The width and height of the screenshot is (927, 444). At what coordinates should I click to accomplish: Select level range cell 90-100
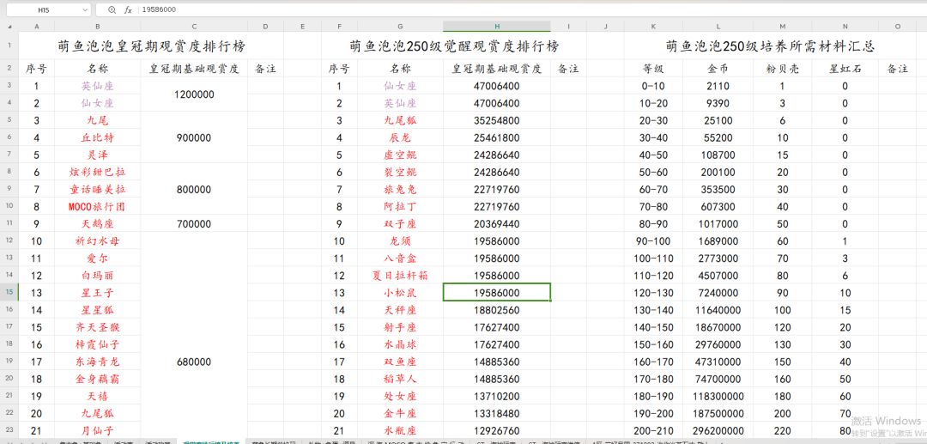click(653, 241)
